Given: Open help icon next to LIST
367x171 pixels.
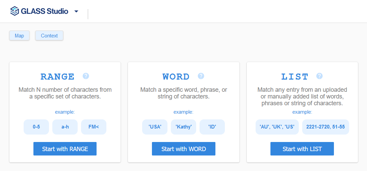Looking at the screenshot, I should 319,76.
